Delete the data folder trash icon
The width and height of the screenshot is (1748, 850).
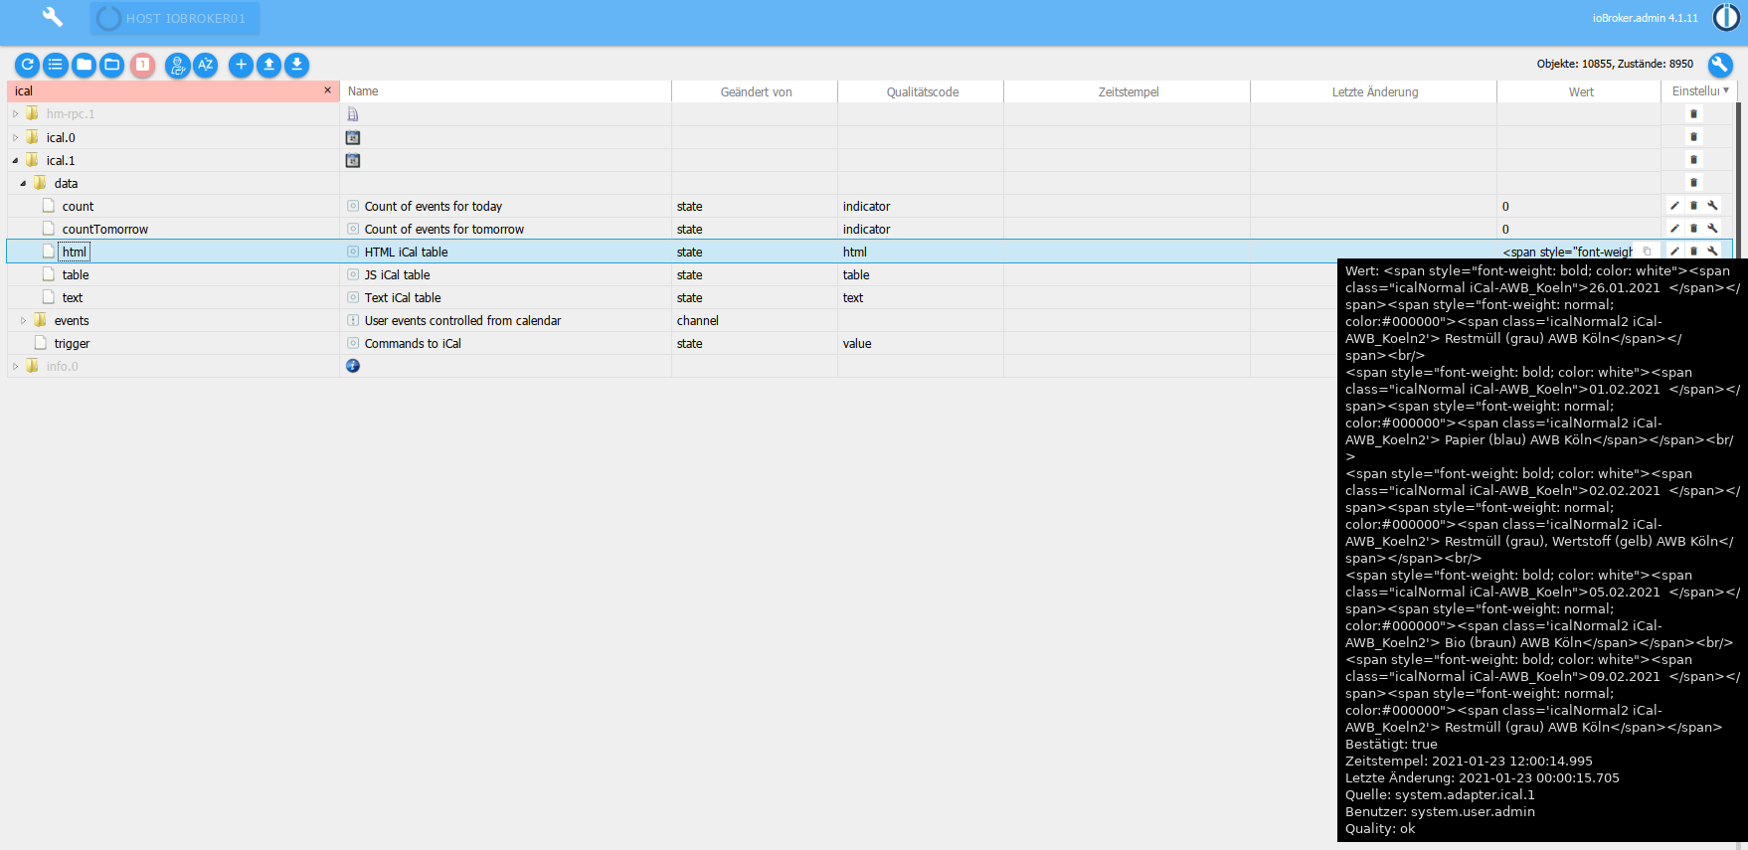[x=1694, y=183]
